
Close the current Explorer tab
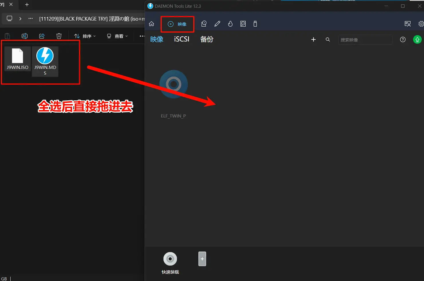click(x=11, y=5)
